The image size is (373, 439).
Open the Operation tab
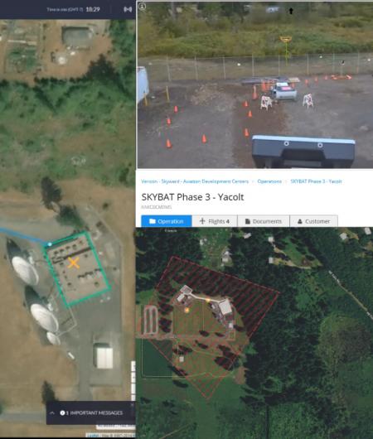tap(167, 221)
